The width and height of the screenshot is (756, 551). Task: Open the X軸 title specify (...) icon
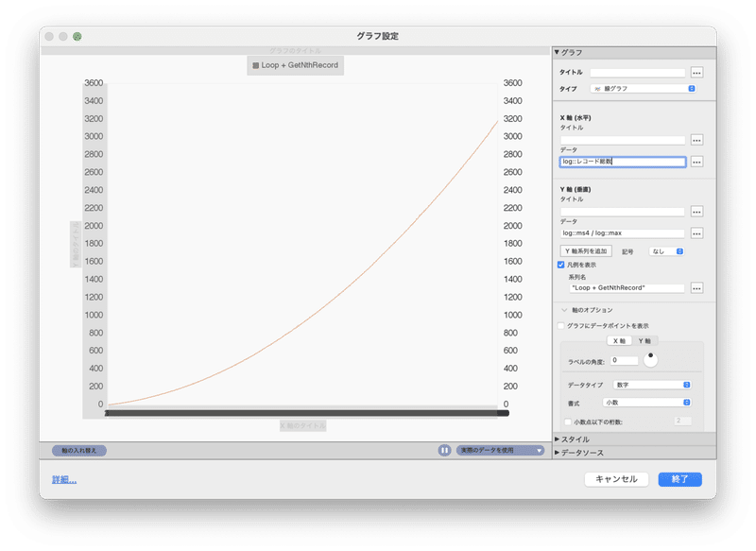point(696,140)
